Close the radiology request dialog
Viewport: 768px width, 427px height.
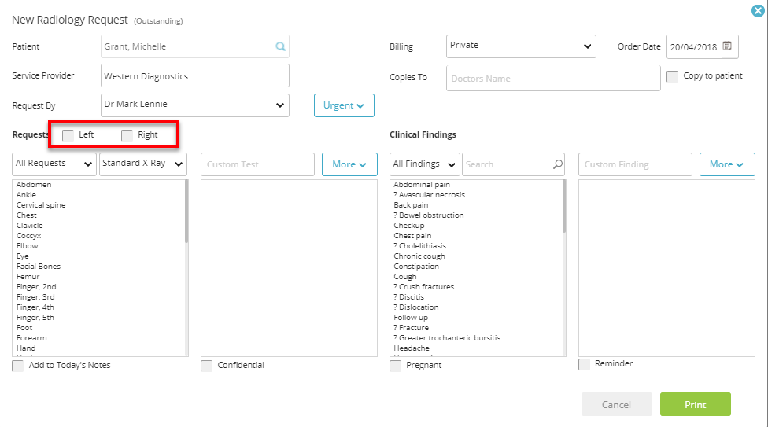(x=759, y=11)
